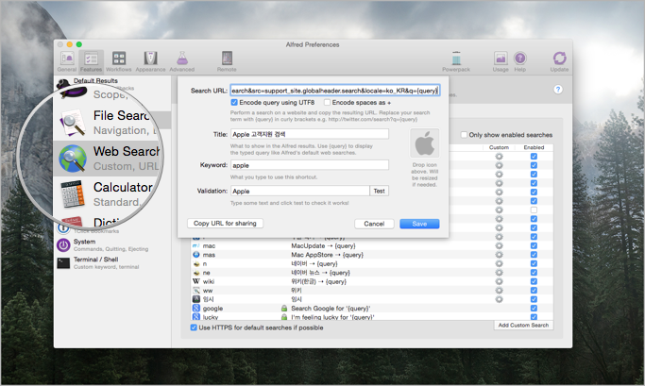
Task: Click the Powerpack toolbar icon
Action: (456, 61)
